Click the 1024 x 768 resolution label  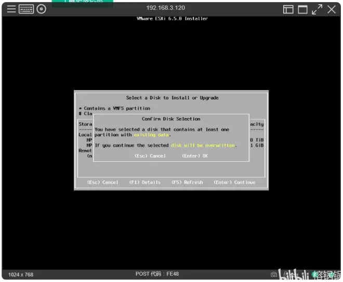click(x=21, y=275)
